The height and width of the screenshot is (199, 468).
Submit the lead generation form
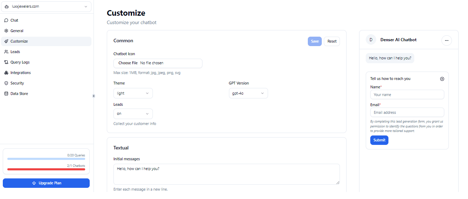(379, 140)
